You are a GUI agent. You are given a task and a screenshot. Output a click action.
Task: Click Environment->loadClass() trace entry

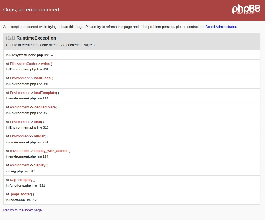30,78
